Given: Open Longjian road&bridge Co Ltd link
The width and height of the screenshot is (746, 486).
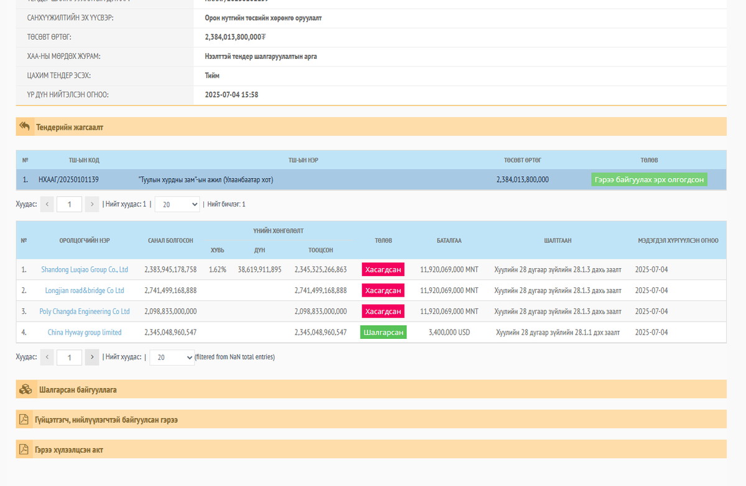Looking at the screenshot, I should click(x=85, y=290).
